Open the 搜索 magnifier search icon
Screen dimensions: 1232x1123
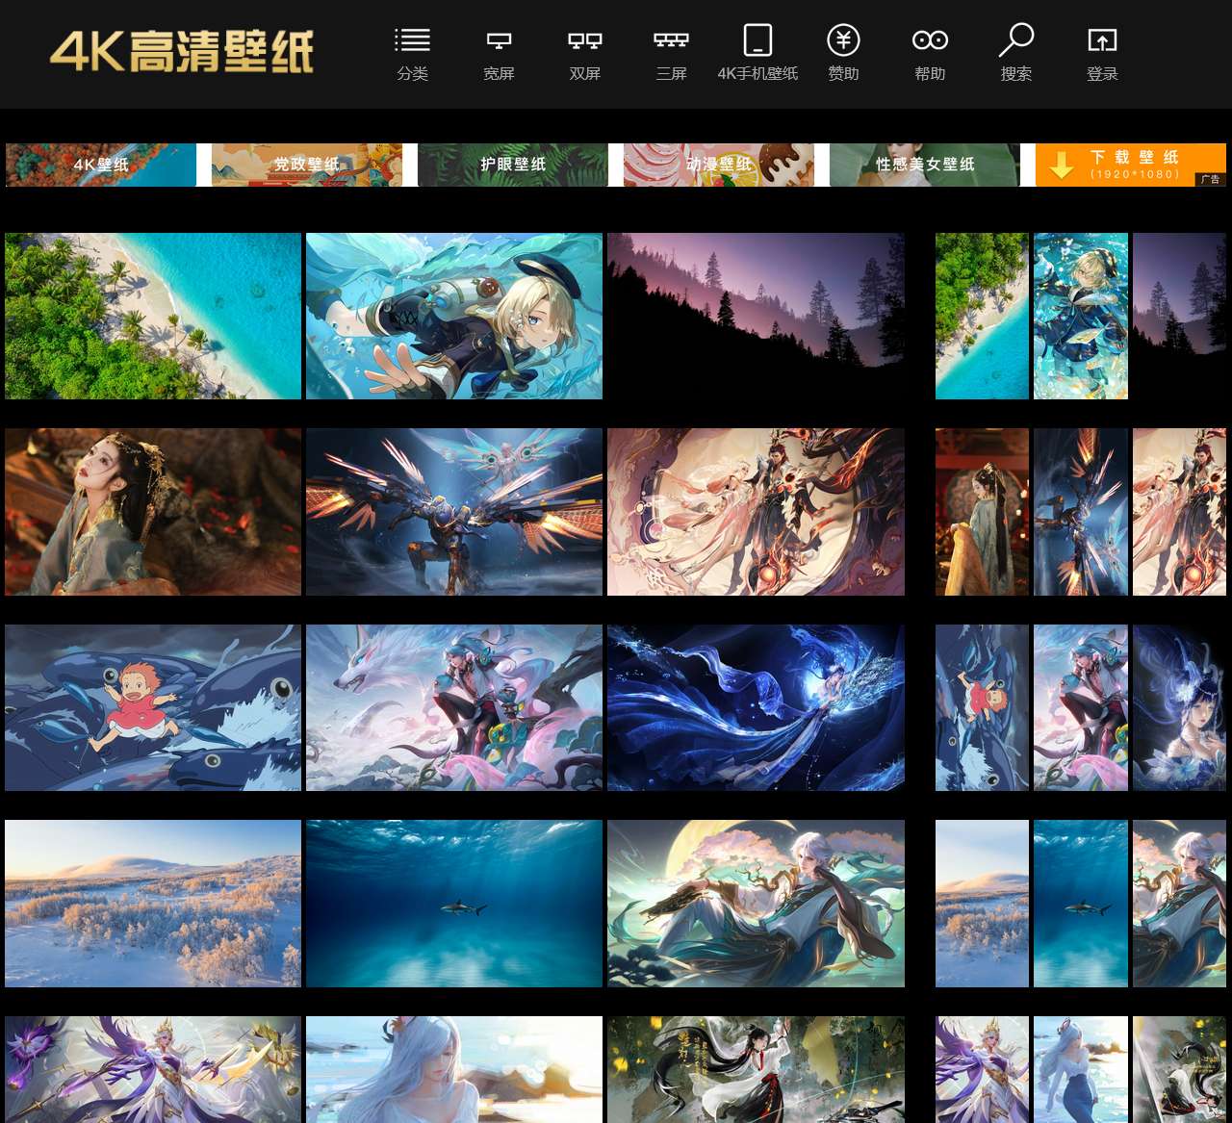coord(1015,41)
